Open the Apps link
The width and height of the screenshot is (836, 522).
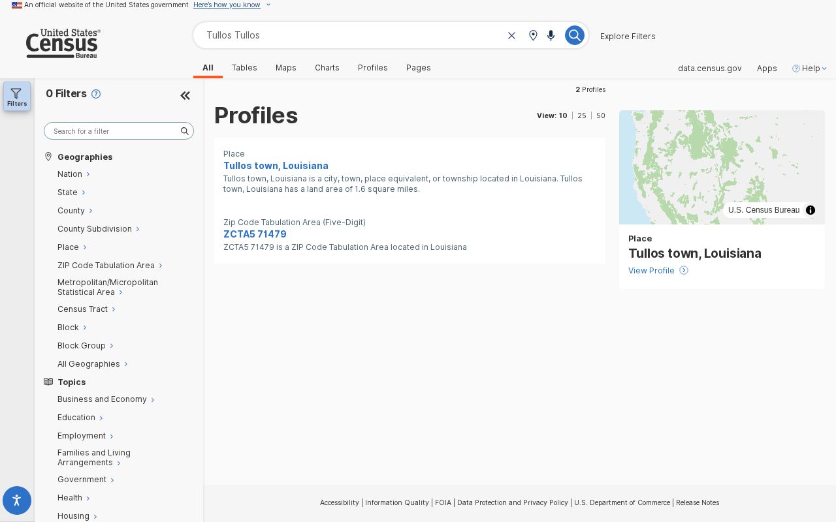(767, 69)
